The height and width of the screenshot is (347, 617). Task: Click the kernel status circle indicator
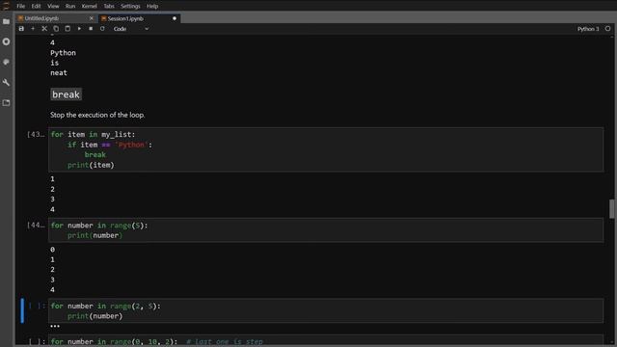pos(607,29)
